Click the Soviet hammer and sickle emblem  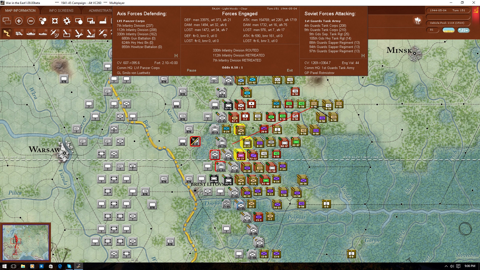(x=476, y=11)
